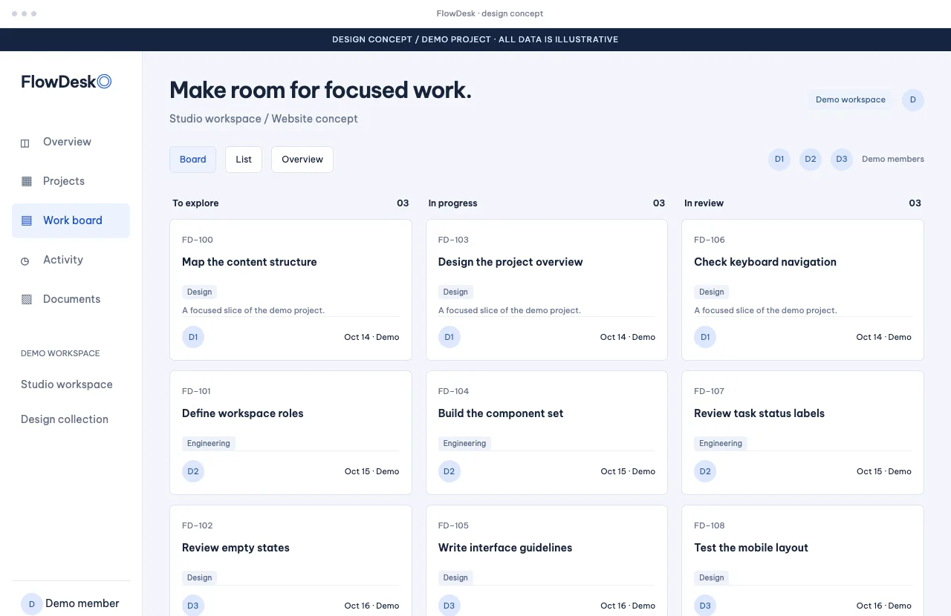Click the Engineering tag on FD-101 card

(209, 444)
